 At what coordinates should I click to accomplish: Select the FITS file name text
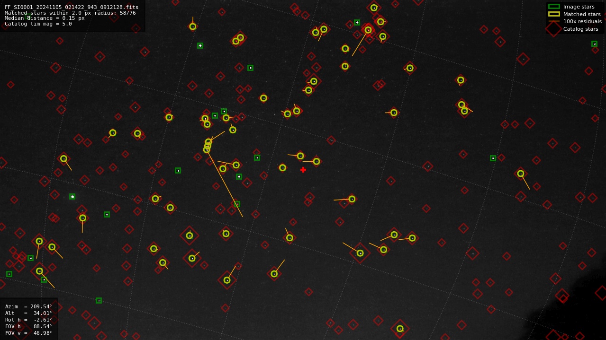[72, 7]
